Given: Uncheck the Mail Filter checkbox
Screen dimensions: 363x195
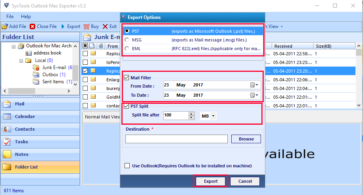Looking at the screenshot, I should (127, 78).
